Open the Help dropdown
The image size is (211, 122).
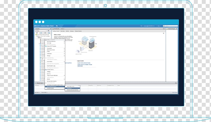159,26
